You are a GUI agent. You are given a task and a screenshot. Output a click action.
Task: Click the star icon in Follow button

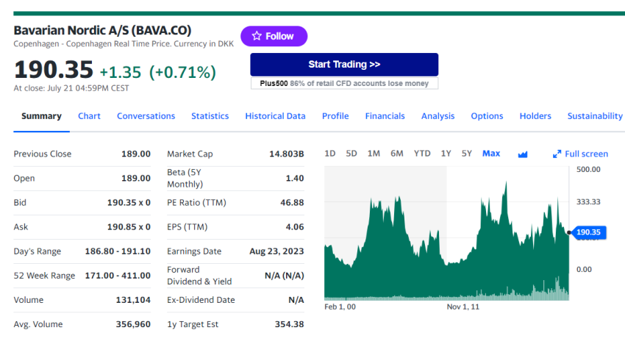tap(257, 36)
